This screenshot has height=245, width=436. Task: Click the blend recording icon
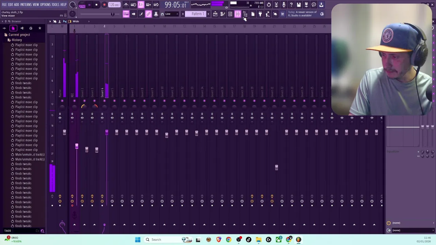coord(149,5)
